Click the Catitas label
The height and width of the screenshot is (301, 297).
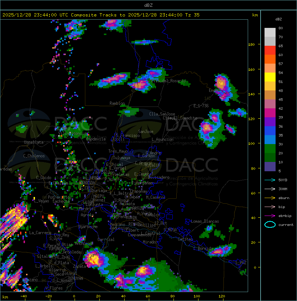pos(185,239)
